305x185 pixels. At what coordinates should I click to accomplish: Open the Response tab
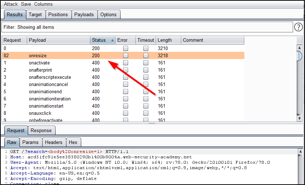(x=41, y=130)
